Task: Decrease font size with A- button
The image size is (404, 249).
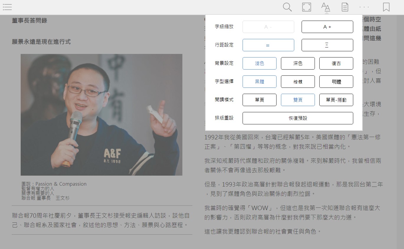Action: pyautogui.click(x=268, y=27)
